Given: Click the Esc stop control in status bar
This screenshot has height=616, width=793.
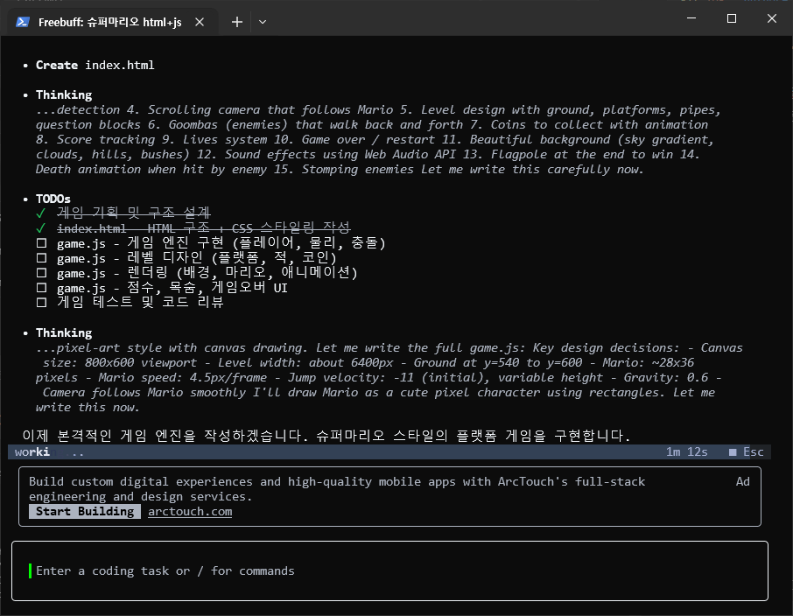Looking at the screenshot, I should pyautogui.click(x=746, y=452).
